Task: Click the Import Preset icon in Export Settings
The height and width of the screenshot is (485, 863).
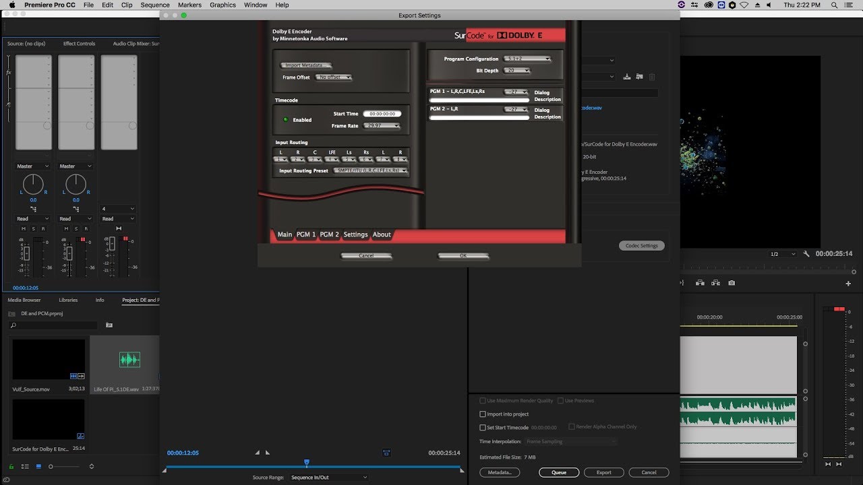Action: pyautogui.click(x=640, y=77)
